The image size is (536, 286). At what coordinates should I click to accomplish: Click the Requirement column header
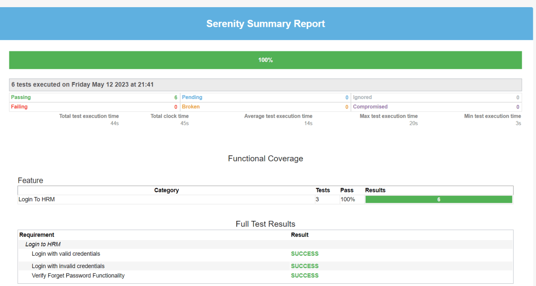tap(37, 235)
